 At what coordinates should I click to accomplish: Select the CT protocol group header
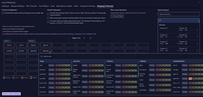coord(179,20)
